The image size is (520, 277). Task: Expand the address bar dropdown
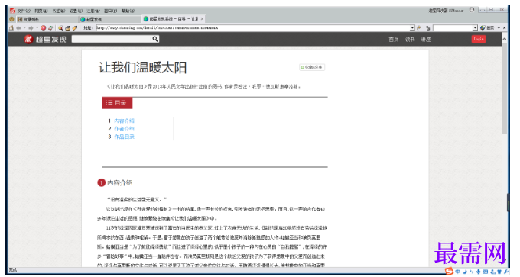[412, 28]
